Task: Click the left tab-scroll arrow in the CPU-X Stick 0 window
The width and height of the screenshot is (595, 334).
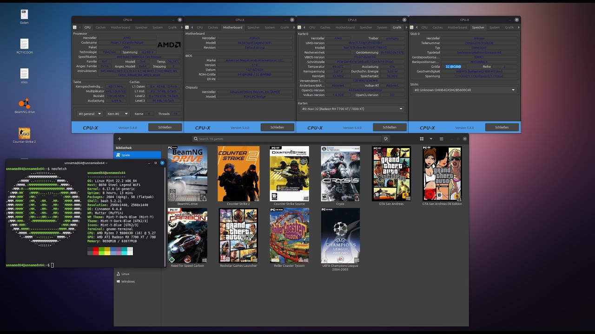Action: tap(417, 27)
